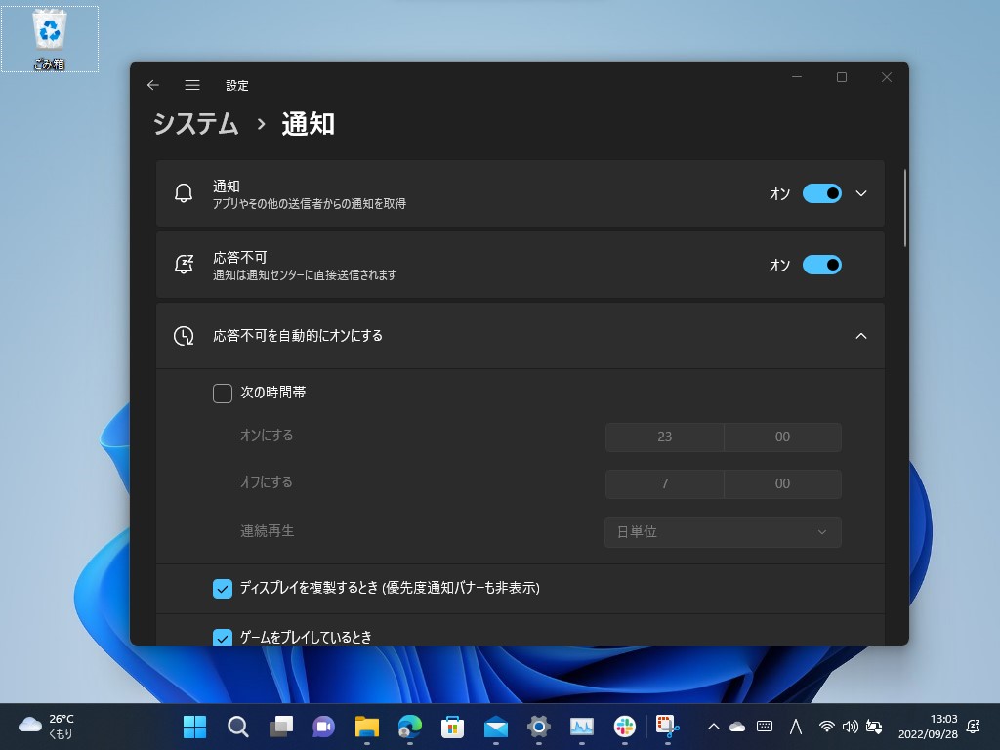Open the 日単位 repeat dropdown

point(723,532)
